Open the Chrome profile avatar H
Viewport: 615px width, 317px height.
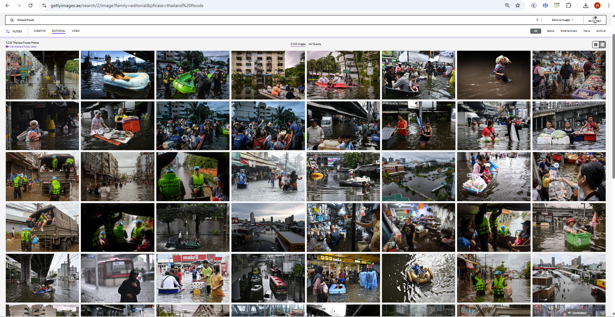tap(597, 5)
